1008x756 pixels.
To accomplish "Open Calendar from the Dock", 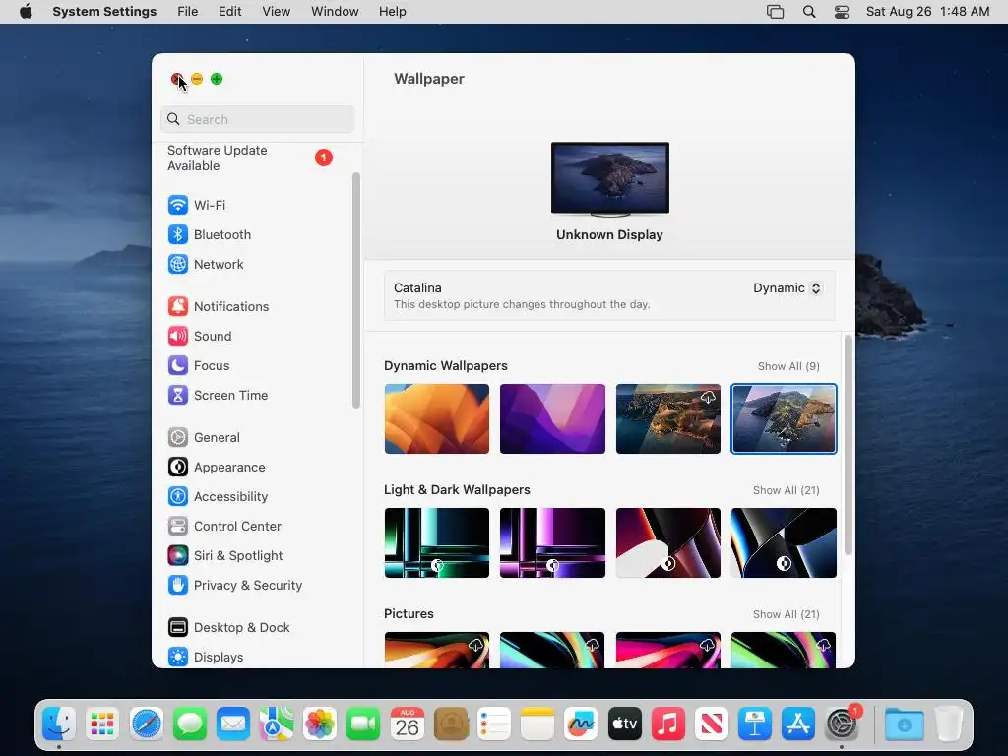I will (407, 724).
